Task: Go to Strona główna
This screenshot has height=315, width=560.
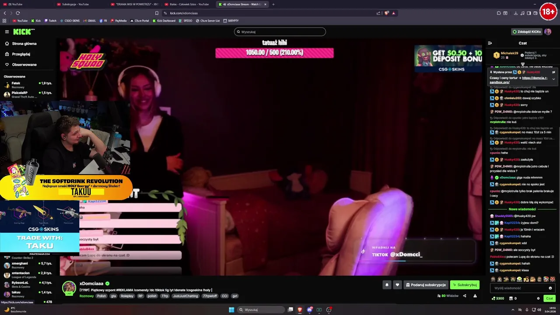Action: [24, 44]
